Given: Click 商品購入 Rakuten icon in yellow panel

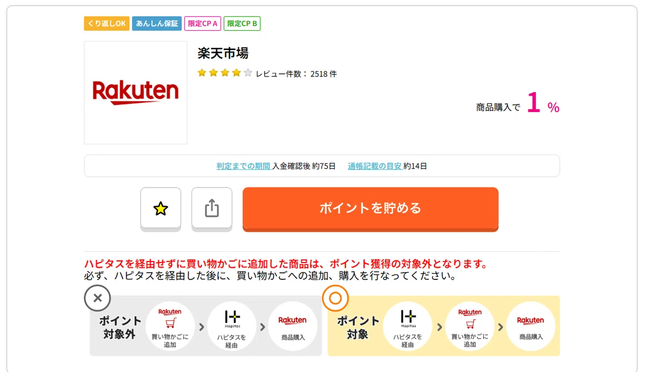Looking at the screenshot, I should click(x=531, y=326).
